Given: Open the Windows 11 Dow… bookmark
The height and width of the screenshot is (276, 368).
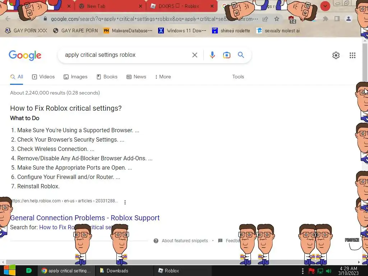Looking at the screenshot, I should pos(182,31).
